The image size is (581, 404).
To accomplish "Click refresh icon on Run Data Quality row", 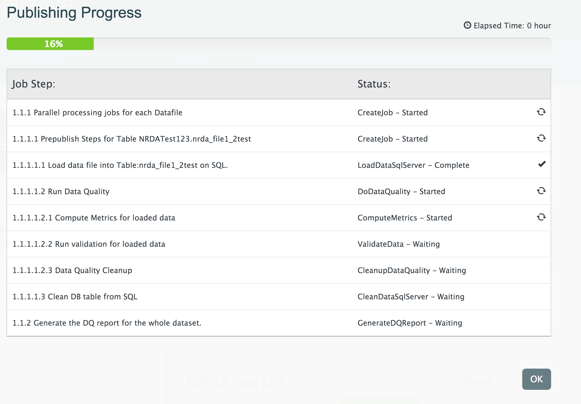I will (x=541, y=191).
